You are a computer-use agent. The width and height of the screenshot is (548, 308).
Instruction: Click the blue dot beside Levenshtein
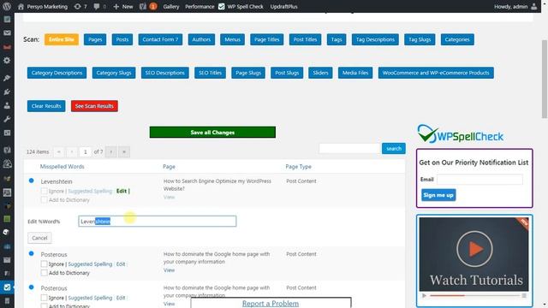click(32, 181)
